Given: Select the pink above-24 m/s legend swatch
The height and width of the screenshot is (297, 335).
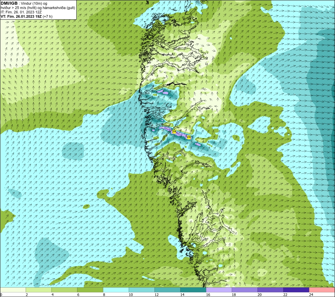Looking at the screenshot, I should point(322,290).
